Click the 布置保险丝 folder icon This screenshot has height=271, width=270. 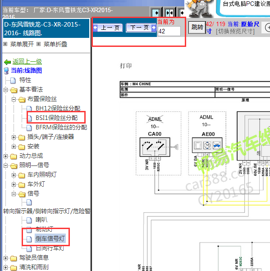(22, 99)
